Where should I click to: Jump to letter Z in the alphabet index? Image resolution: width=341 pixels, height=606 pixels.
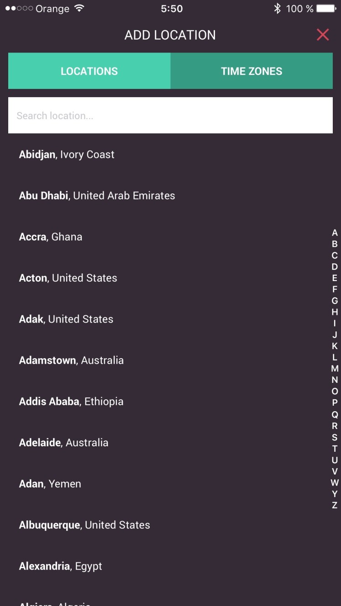(x=335, y=505)
